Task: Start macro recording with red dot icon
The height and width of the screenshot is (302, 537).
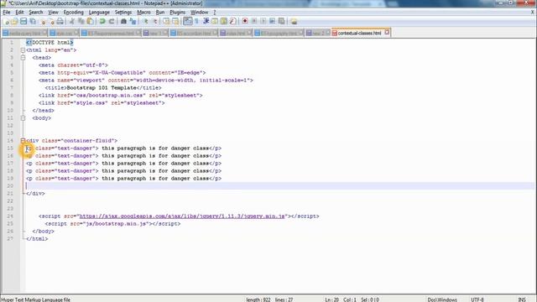Action: click(x=245, y=22)
